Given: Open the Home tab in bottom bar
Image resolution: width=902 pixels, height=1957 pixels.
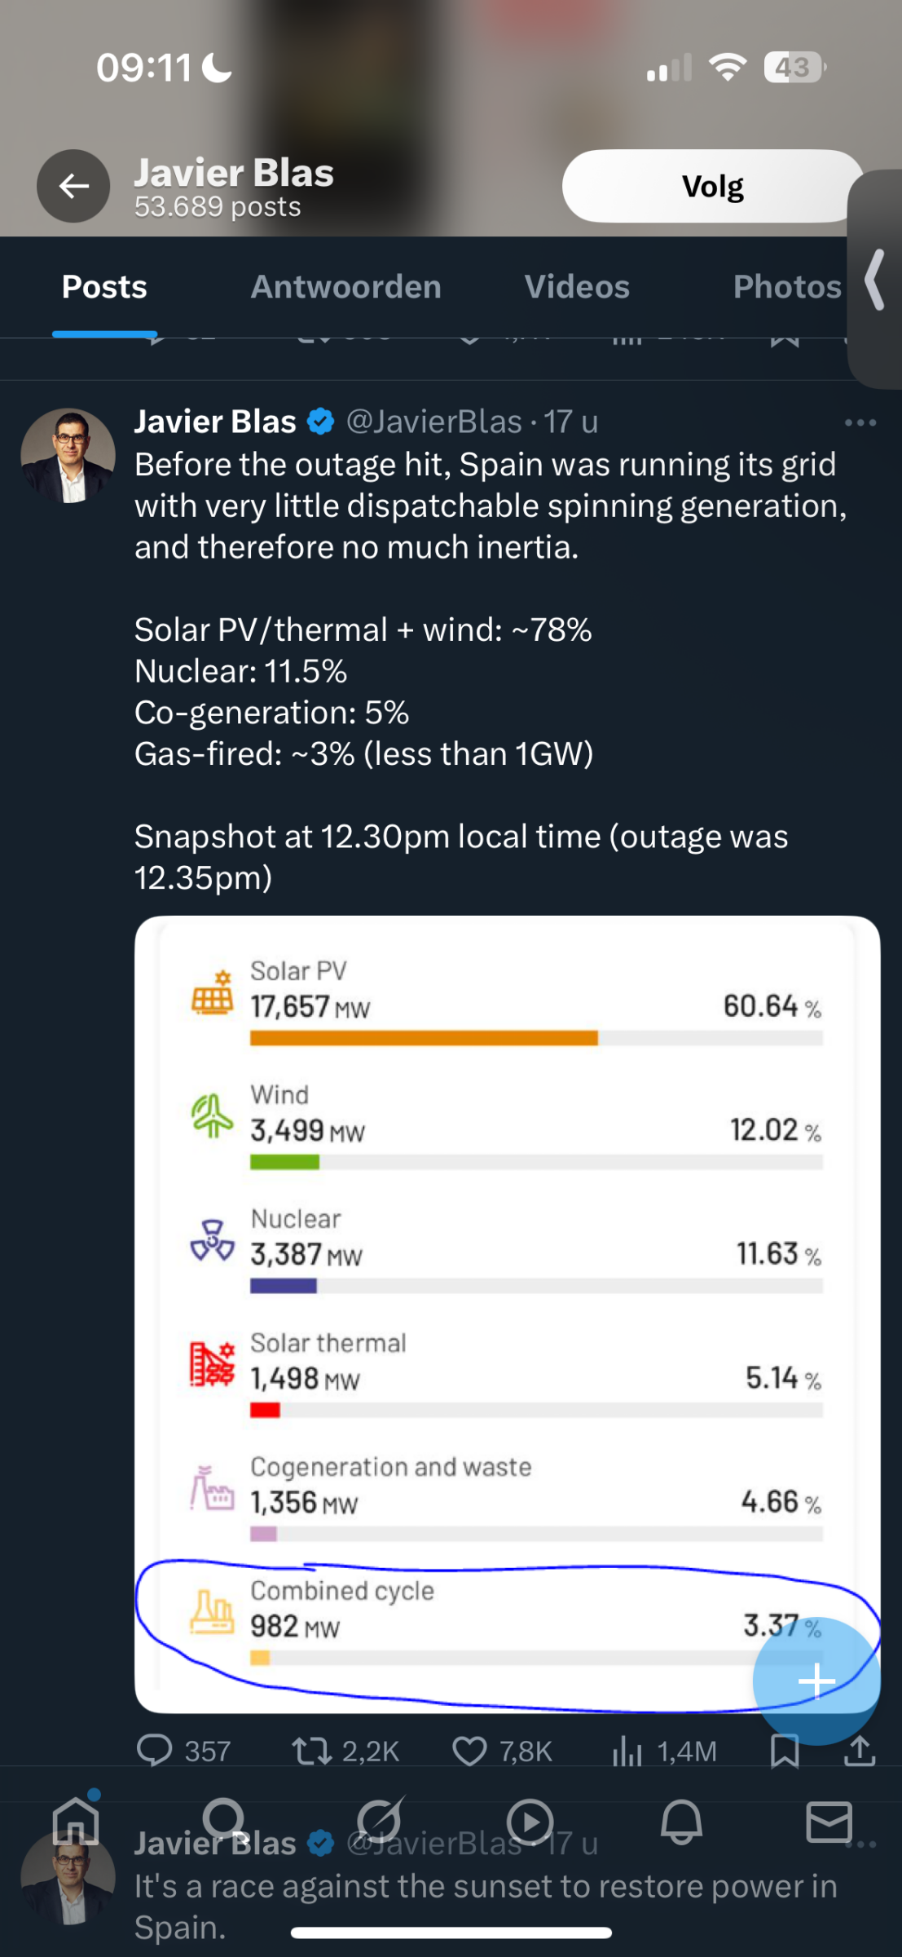Looking at the screenshot, I should 76,1822.
